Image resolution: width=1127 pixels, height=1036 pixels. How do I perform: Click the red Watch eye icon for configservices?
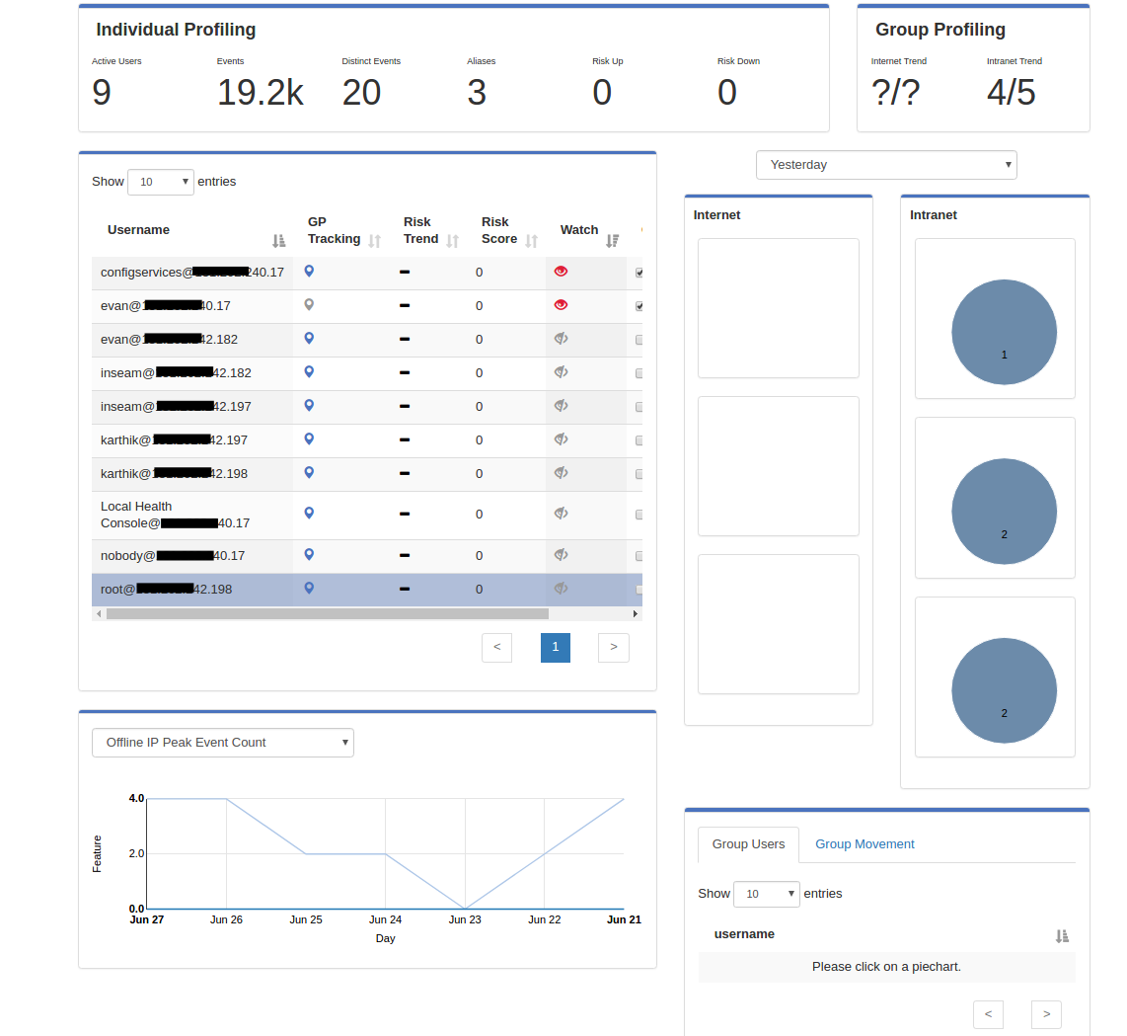point(561,272)
